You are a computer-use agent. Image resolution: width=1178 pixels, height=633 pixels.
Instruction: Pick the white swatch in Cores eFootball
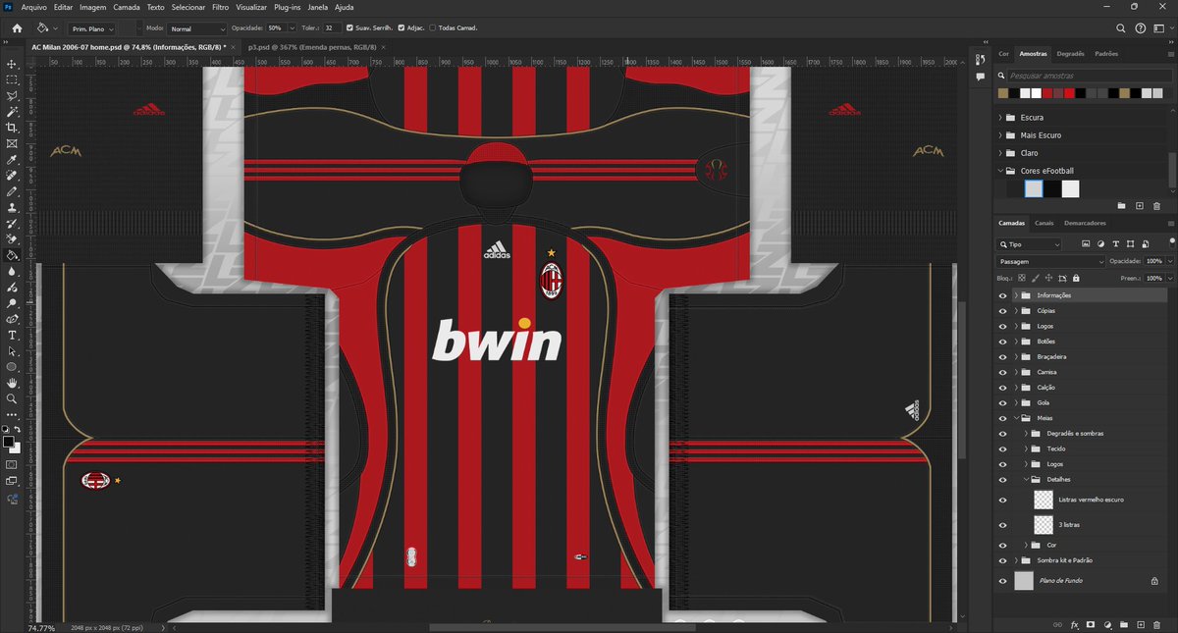pyautogui.click(x=1070, y=189)
